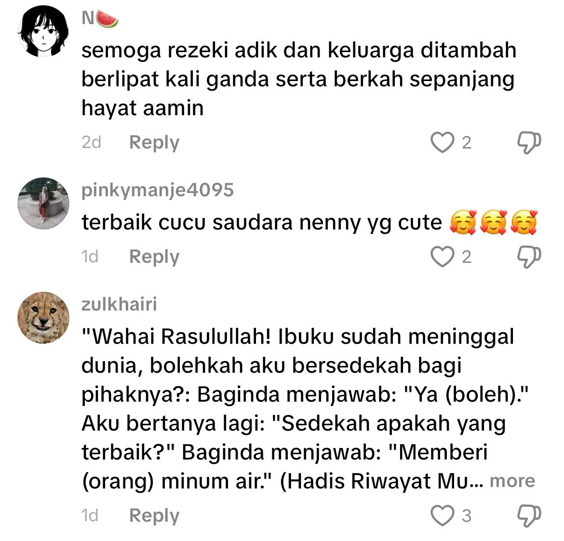
Task: Like pinkymanje4095's comment
Action: [442, 257]
